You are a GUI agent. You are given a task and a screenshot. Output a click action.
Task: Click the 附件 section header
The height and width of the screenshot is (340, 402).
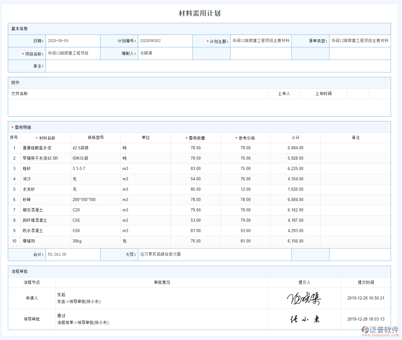pos(15,82)
